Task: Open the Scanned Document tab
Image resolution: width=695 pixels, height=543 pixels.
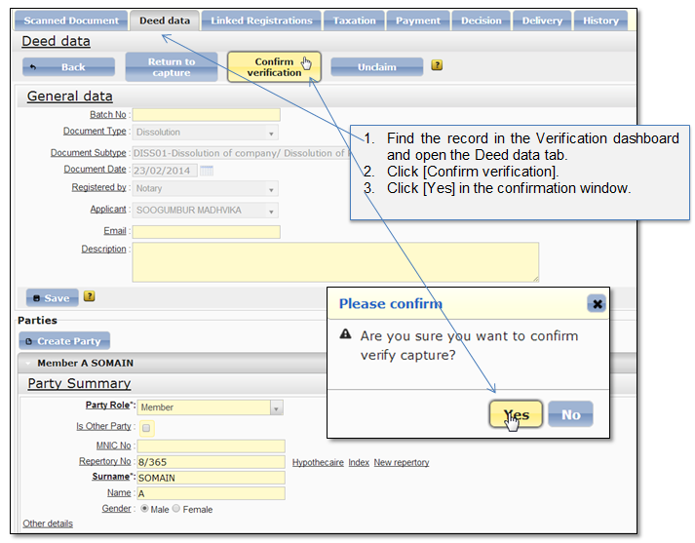Action: point(71,20)
